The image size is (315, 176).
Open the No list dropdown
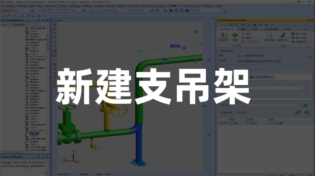click(x=221, y=10)
